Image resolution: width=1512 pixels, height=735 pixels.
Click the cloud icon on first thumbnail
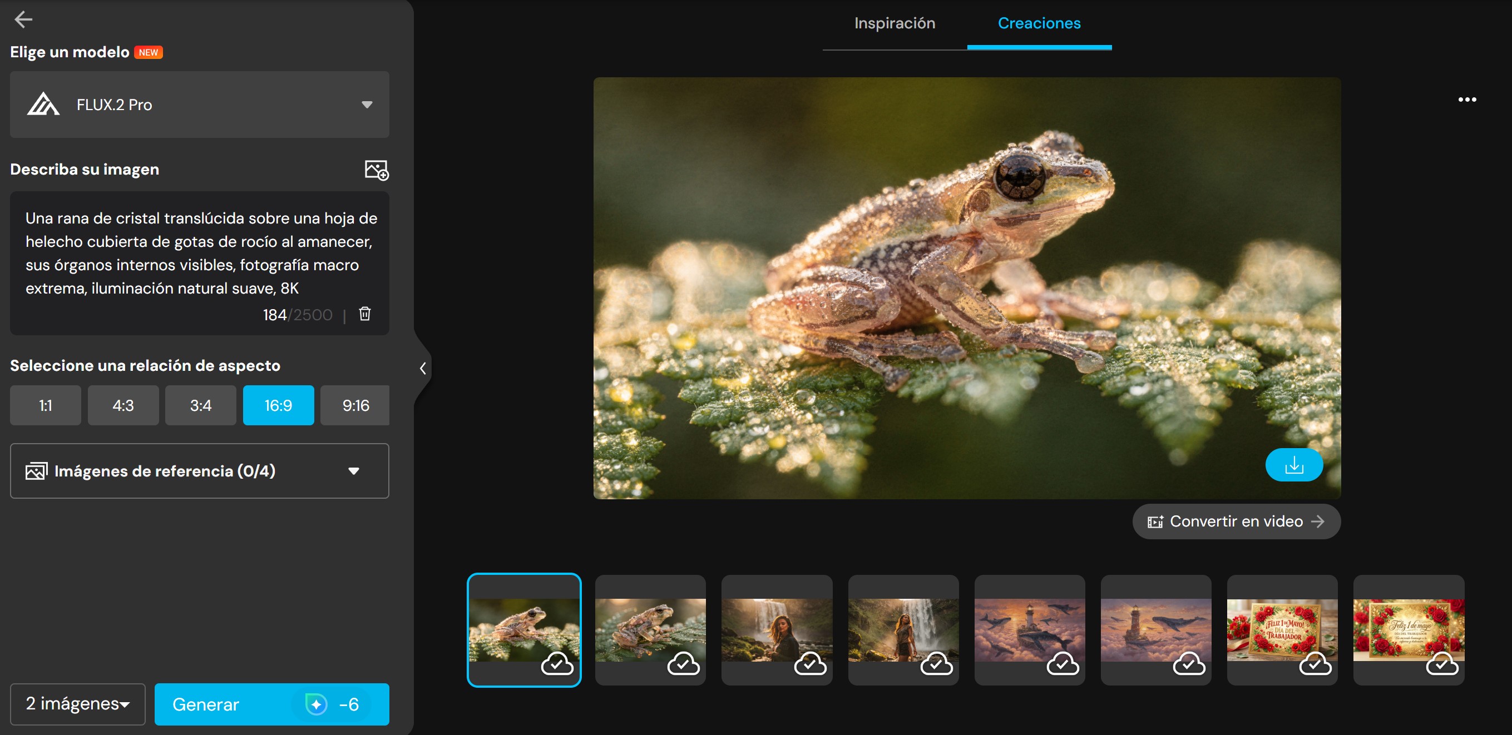pos(556,664)
